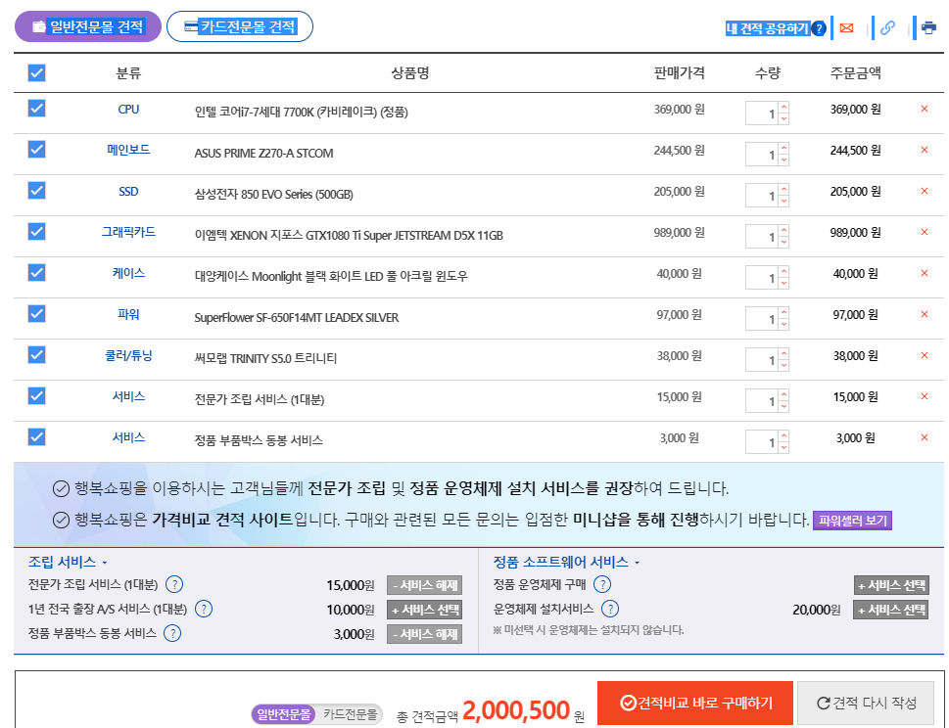Screen dimensions: 949x728
Task: Decrease 파워 quantity with down arrow
Action: tap(783, 325)
